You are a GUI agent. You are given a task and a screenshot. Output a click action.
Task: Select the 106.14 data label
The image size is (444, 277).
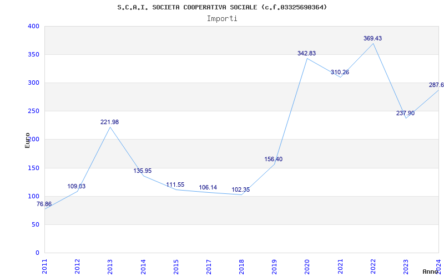[208, 187]
